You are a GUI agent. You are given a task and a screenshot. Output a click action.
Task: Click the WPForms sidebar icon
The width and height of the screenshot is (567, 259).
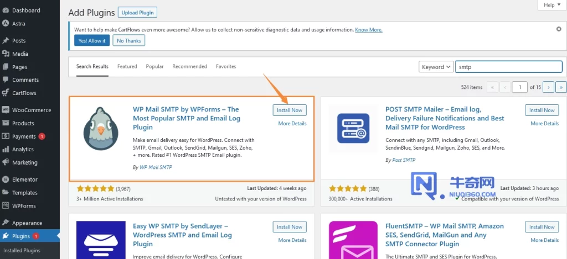tap(6, 205)
